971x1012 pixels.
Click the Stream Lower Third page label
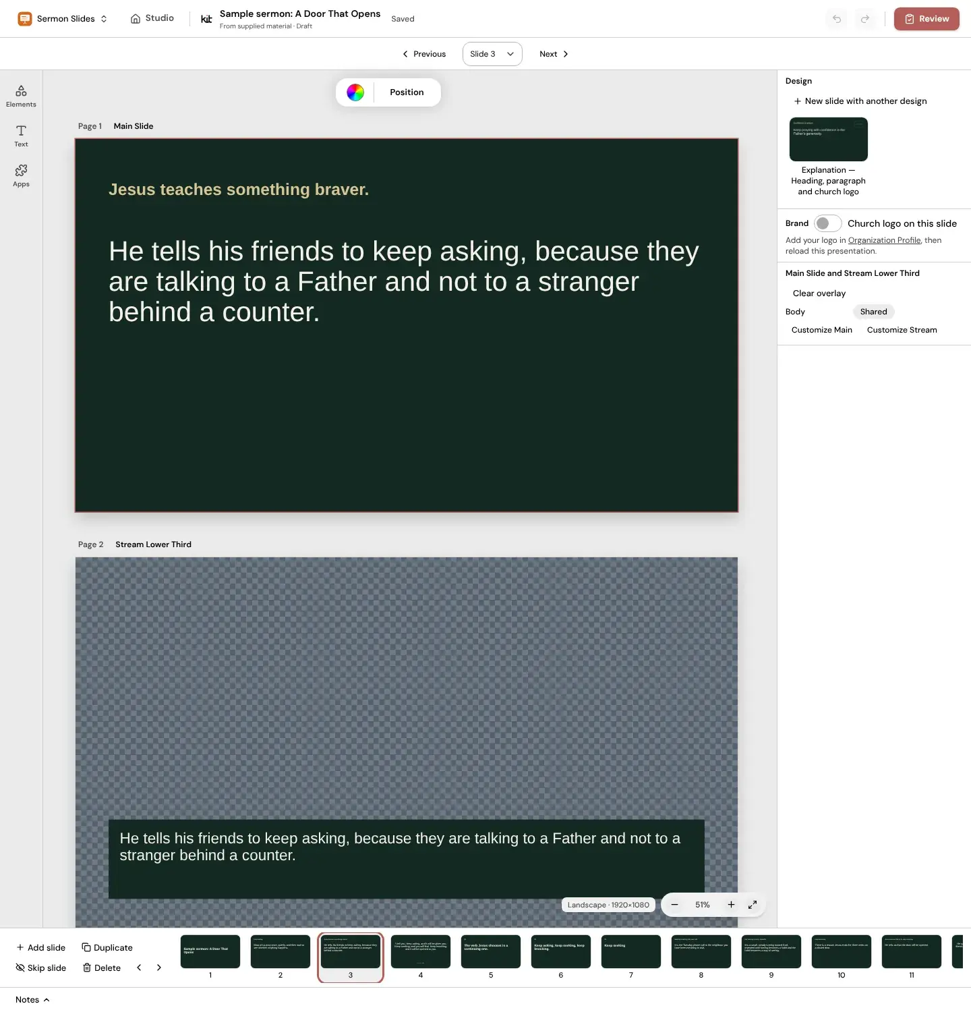tap(153, 544)
